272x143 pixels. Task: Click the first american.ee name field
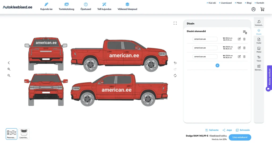[205, 39]
